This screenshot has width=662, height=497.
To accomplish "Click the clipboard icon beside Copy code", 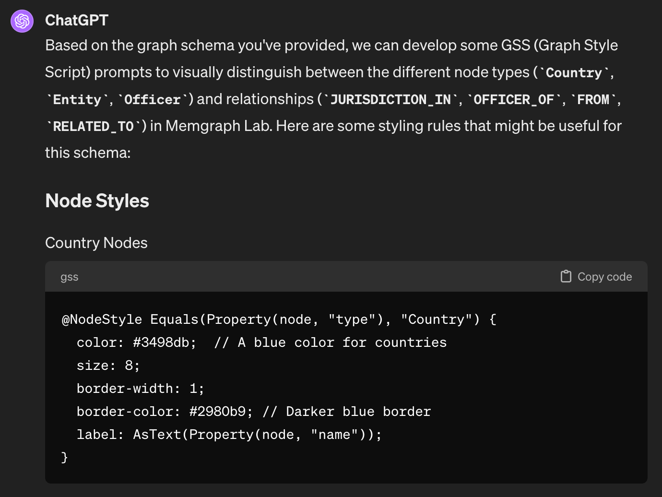I will [x=566, y=276].
